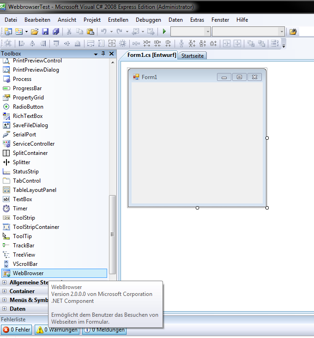The width and height of the screenshot is (314, 338).
Task: Toggle the Toolbox auto-hide pin
Action: point(103,54)
